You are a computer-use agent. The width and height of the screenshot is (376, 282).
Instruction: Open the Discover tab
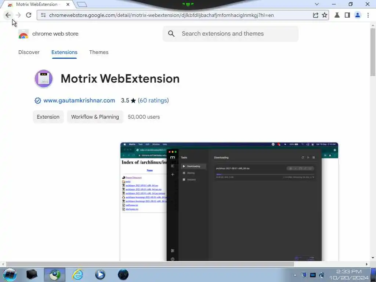29,52
